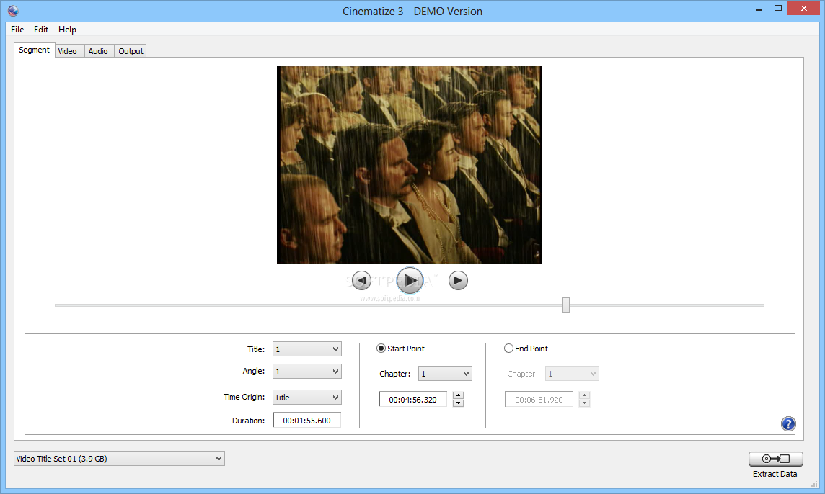
Task: Select the Start Point radio button
Action: [381, 349]
